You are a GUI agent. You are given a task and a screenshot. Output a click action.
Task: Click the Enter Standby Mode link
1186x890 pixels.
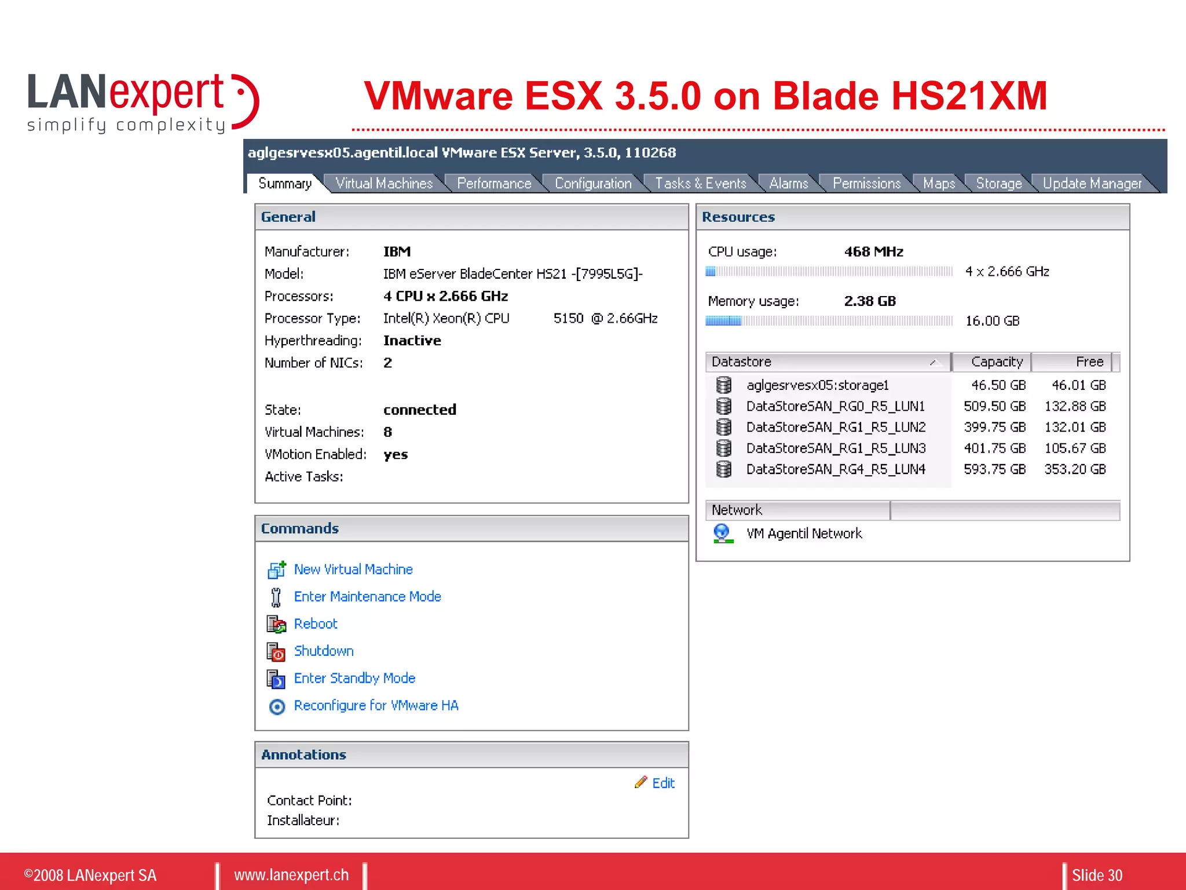pyautogui.click(x=354, y=679)
